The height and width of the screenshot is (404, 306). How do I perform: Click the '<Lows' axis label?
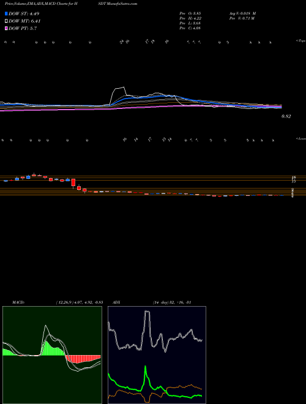(300, 138)
